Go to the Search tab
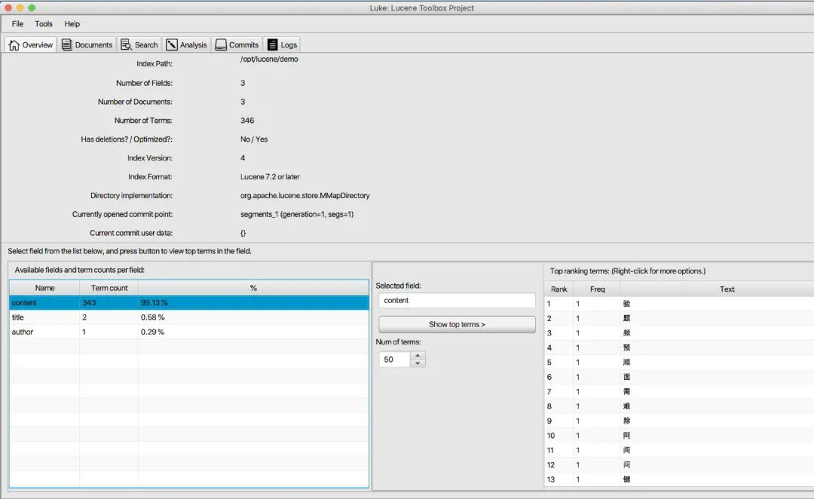 [x=139, y=44]
